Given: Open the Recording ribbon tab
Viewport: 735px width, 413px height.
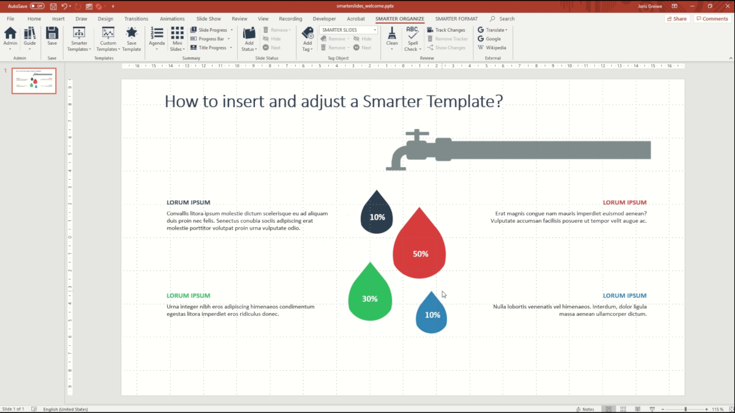Looking at the screenshot, I should (x=290, y=18).
